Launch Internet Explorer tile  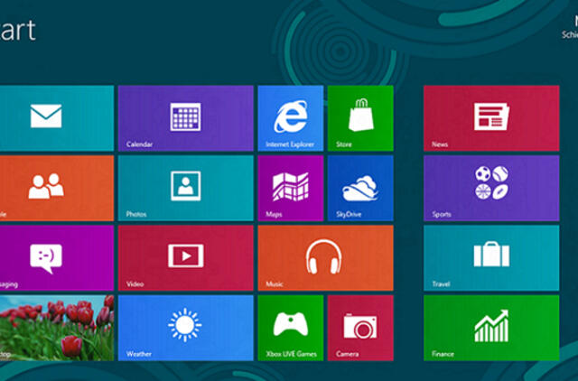[x=291, y=118]
